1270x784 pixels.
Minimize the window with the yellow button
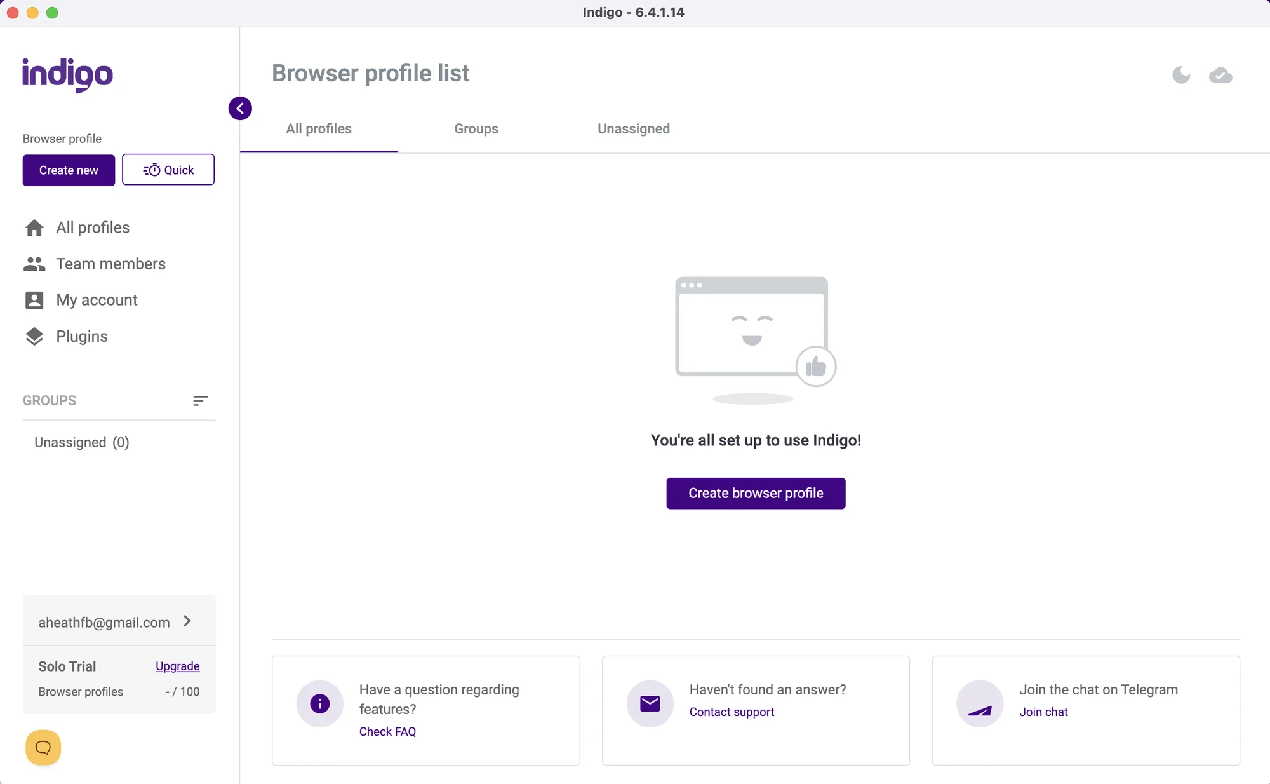pos(32,13)
